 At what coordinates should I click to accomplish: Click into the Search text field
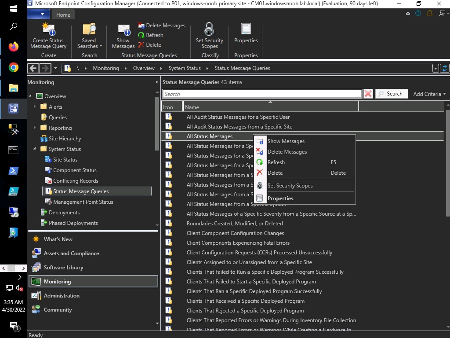click(262, 94)
